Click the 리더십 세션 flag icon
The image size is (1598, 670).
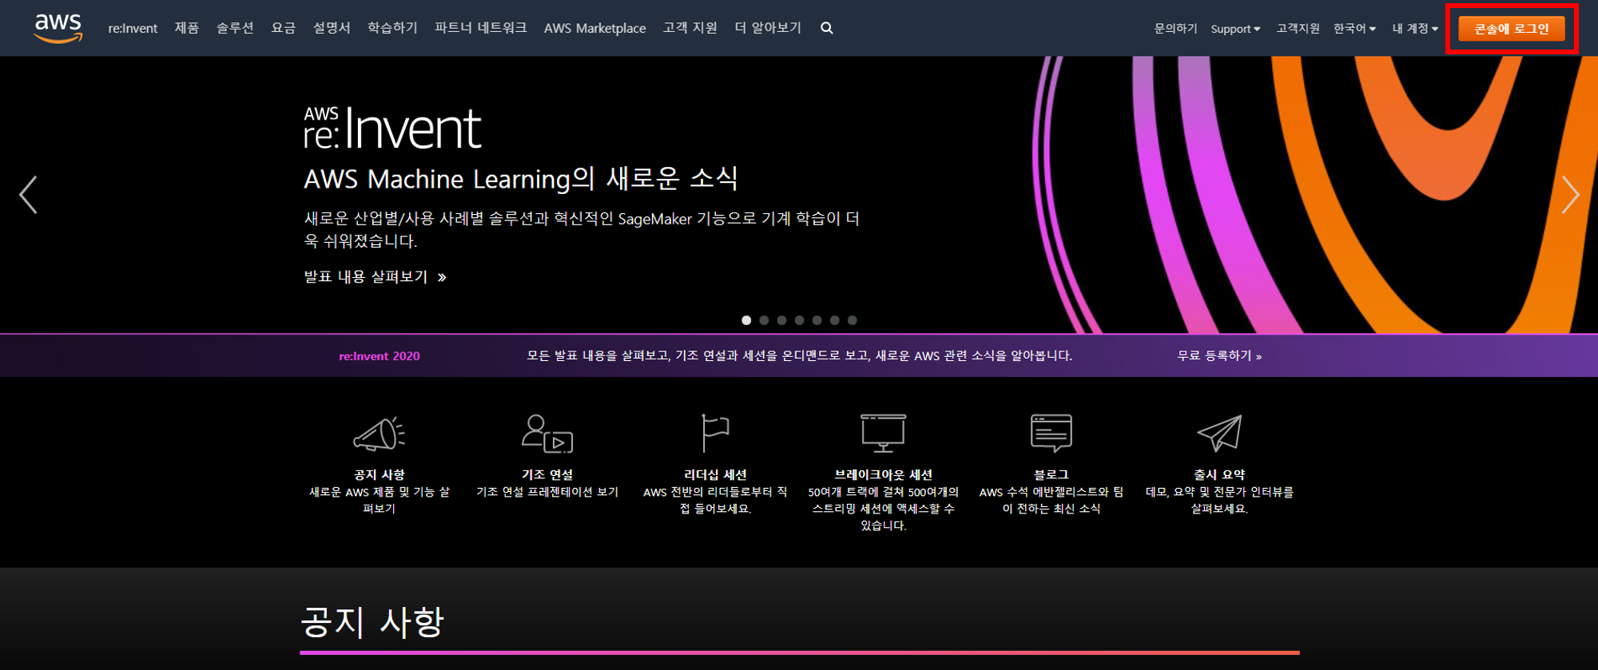coord(715,434)
